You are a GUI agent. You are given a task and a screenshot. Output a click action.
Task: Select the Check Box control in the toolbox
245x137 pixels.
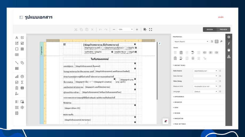coord(22,38)
